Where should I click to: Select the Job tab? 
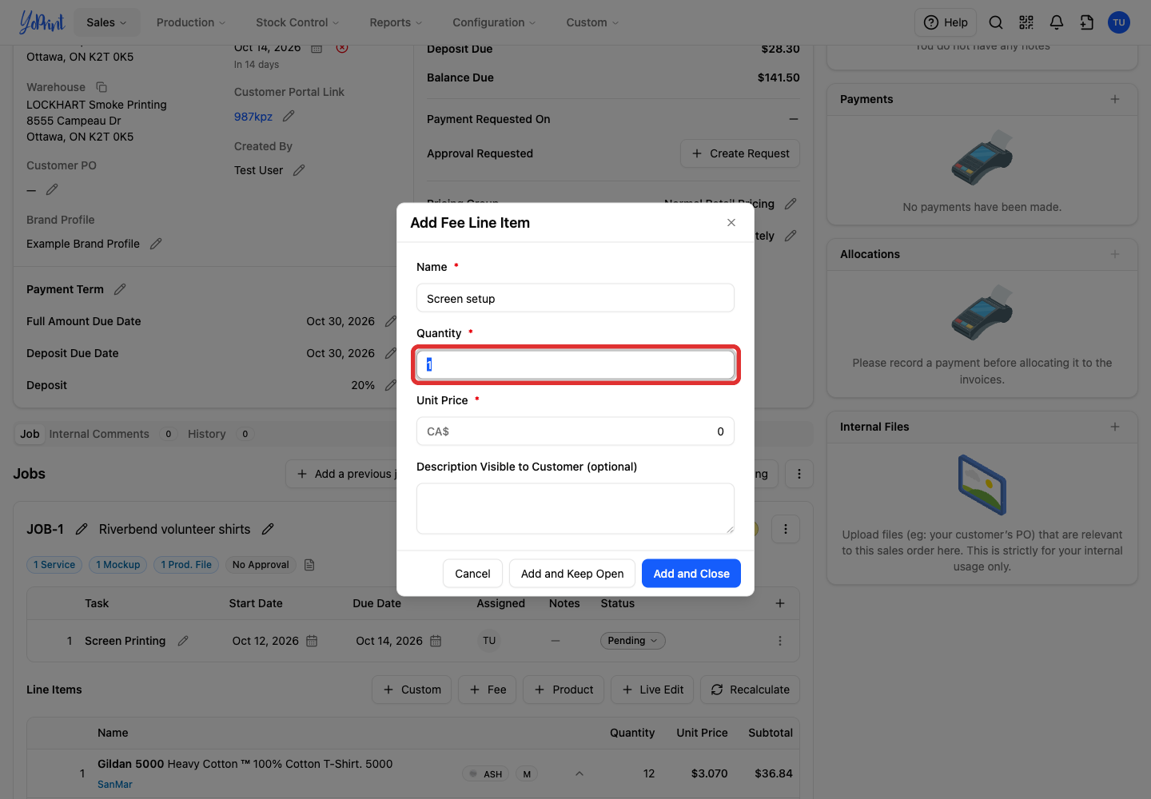[x=30, y=434]
